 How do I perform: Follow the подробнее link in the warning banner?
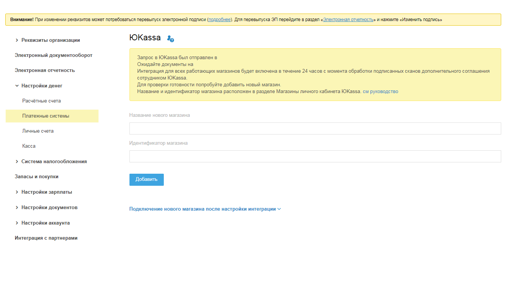(219, 20)
